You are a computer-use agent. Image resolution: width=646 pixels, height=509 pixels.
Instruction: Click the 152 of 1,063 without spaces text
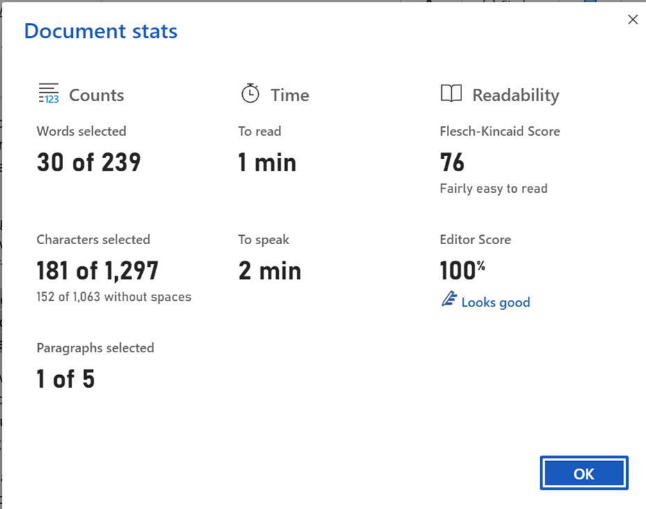[x=114, y=296]
